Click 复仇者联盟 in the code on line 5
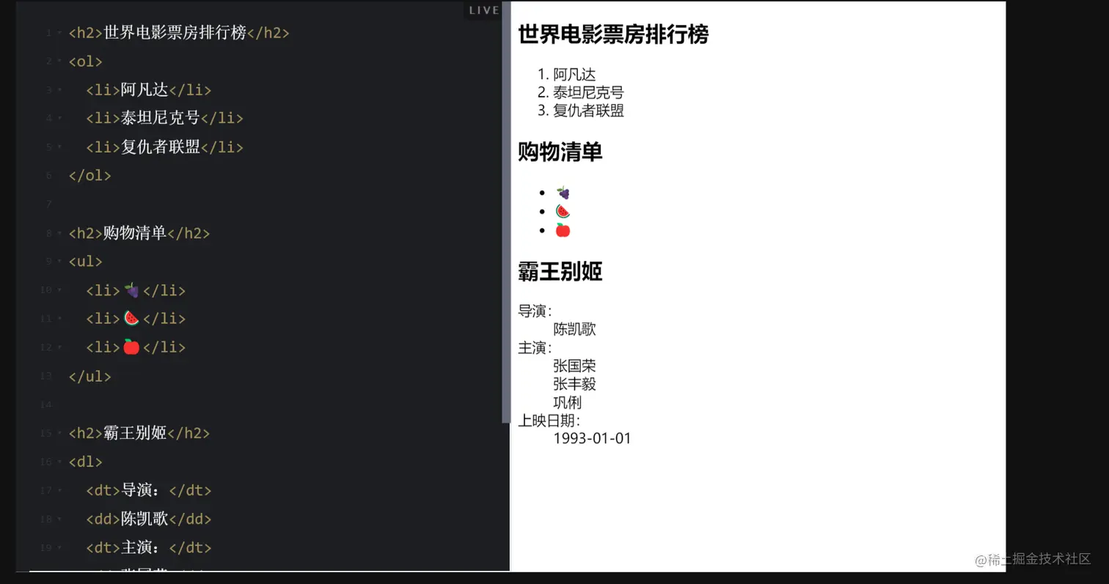The height and width of the screenshot is (584, 1109). [x=161, y=147]
